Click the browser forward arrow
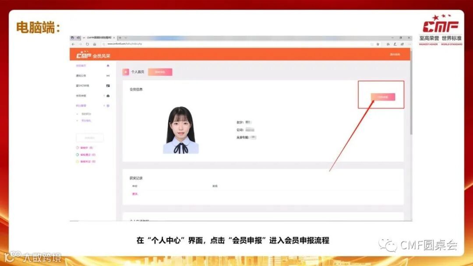Screen dimensions: 473x266 80,44
